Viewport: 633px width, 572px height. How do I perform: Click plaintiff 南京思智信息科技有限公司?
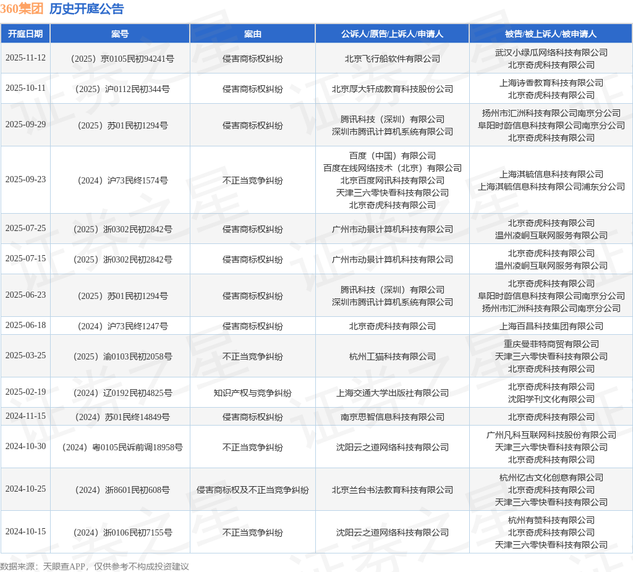pos(393,417)
